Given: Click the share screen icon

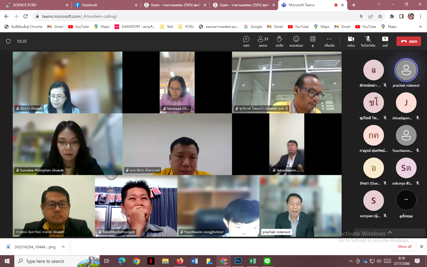Looking at the screenshot, I should click(x=385, y=41).
